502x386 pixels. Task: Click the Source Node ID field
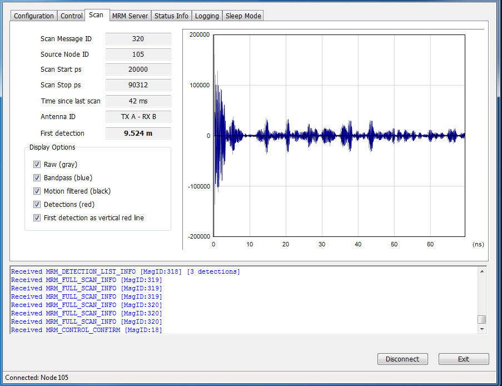(x=138, y=55)
